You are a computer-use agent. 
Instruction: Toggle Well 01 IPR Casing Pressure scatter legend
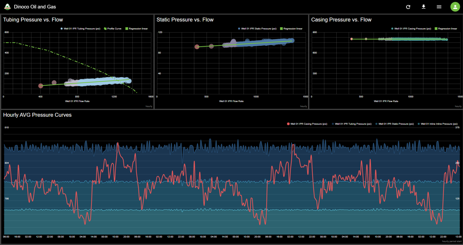click(x=411, y=29)
